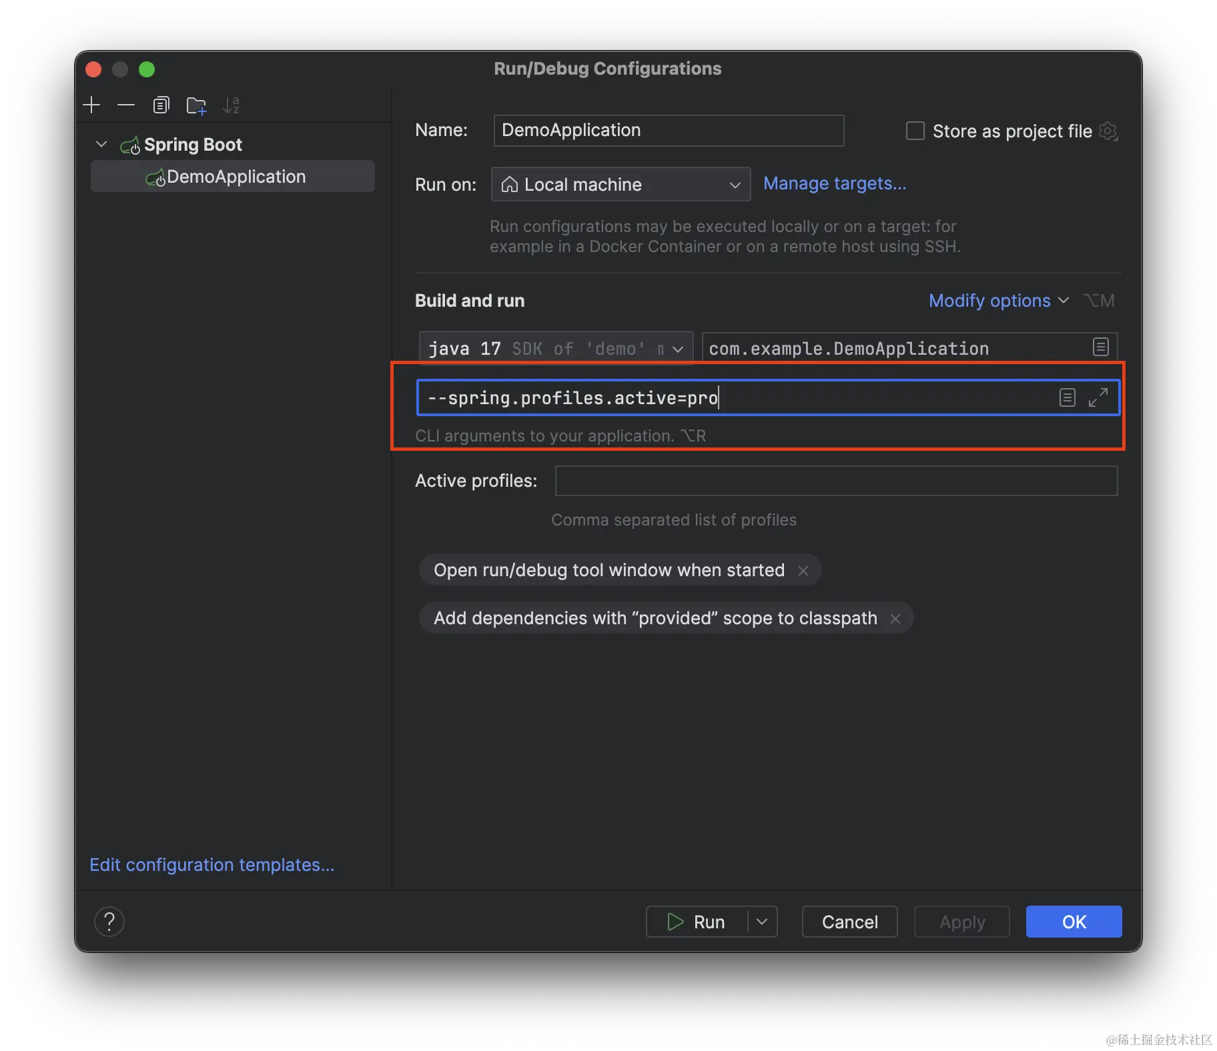Confirm with the OK button

coord(1074,922)
